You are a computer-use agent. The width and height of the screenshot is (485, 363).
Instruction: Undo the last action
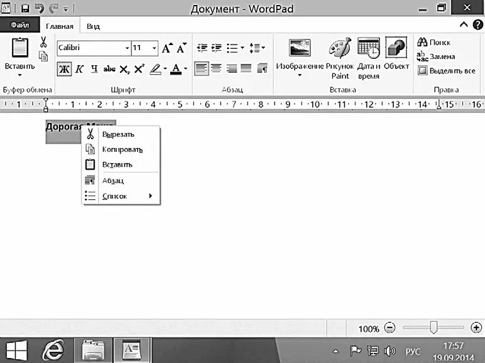[x=40, y=8]
